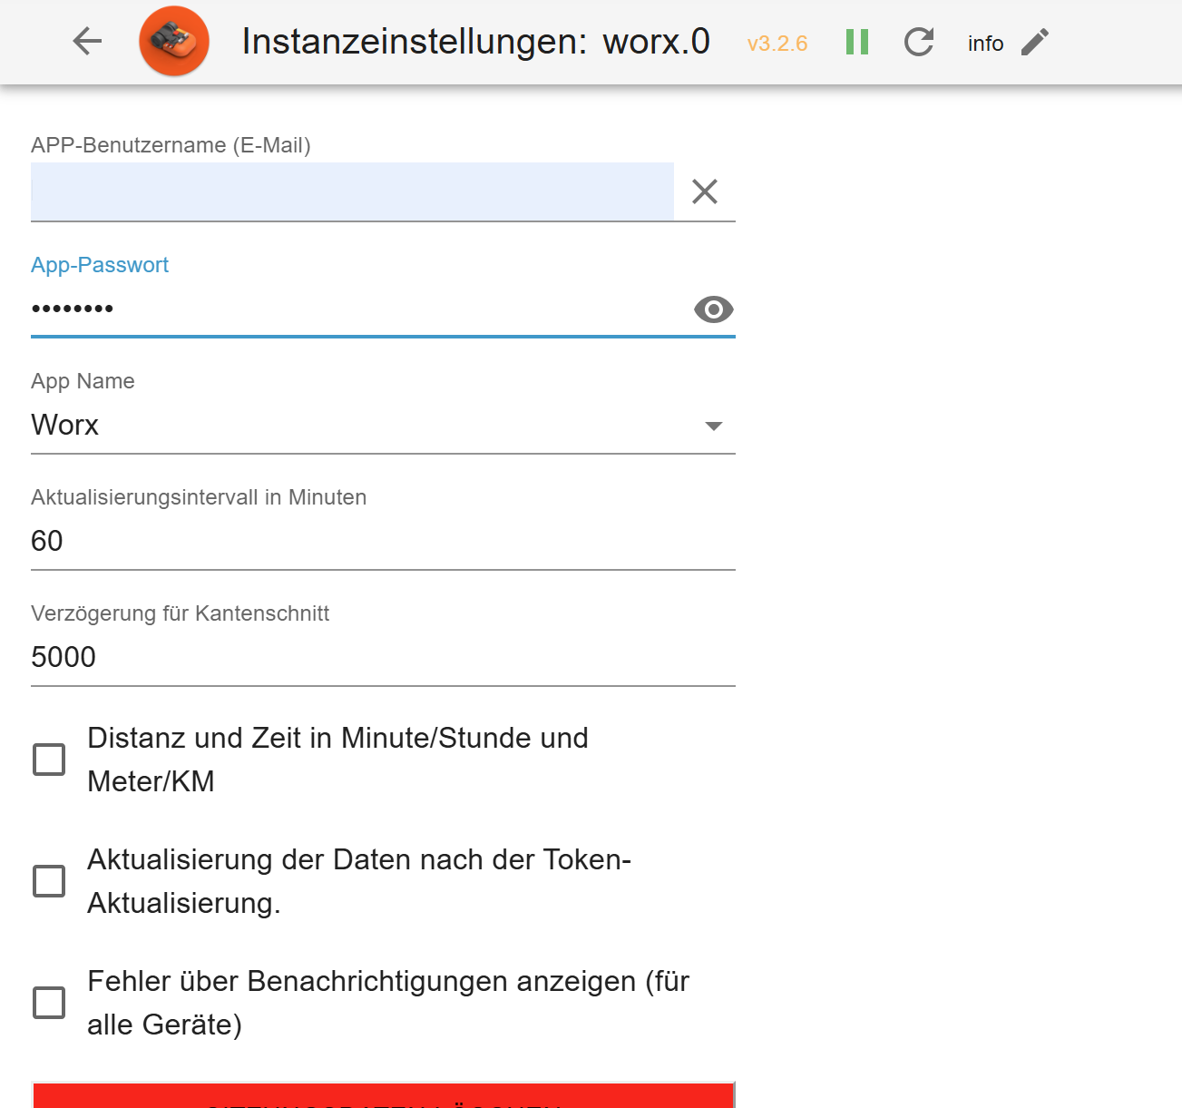
Task: Focus the APP-Benutzername email field
Action: (x=352, y=191)
